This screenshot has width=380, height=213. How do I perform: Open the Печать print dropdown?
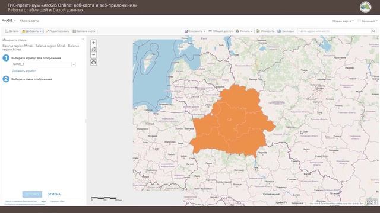pos(244,31)
